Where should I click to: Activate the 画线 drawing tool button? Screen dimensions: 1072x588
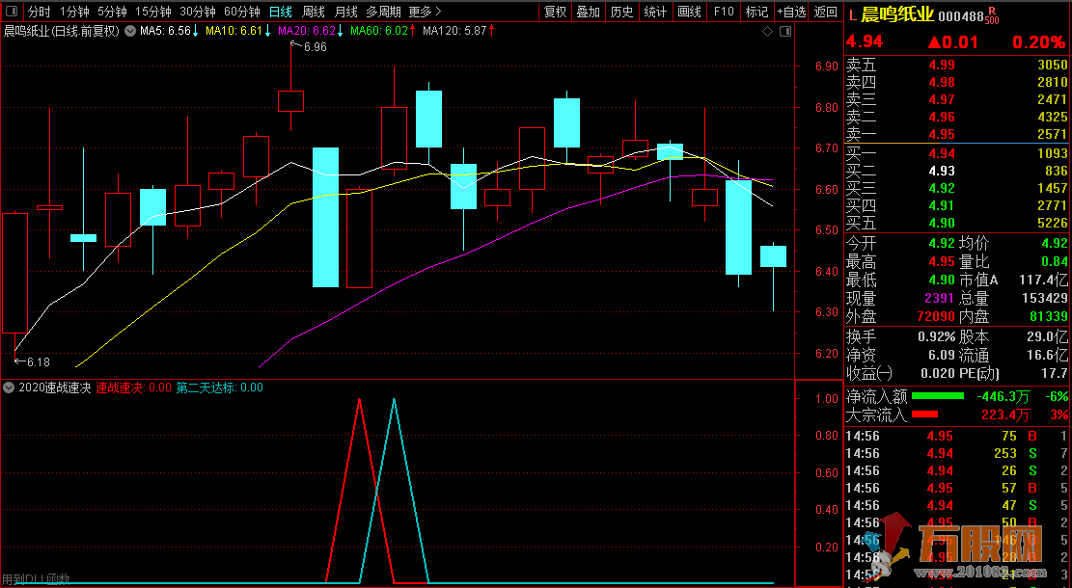689,12
